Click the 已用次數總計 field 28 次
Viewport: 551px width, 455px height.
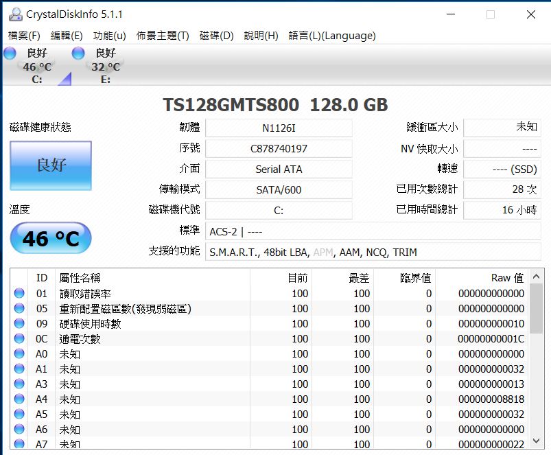pos(502,189)
